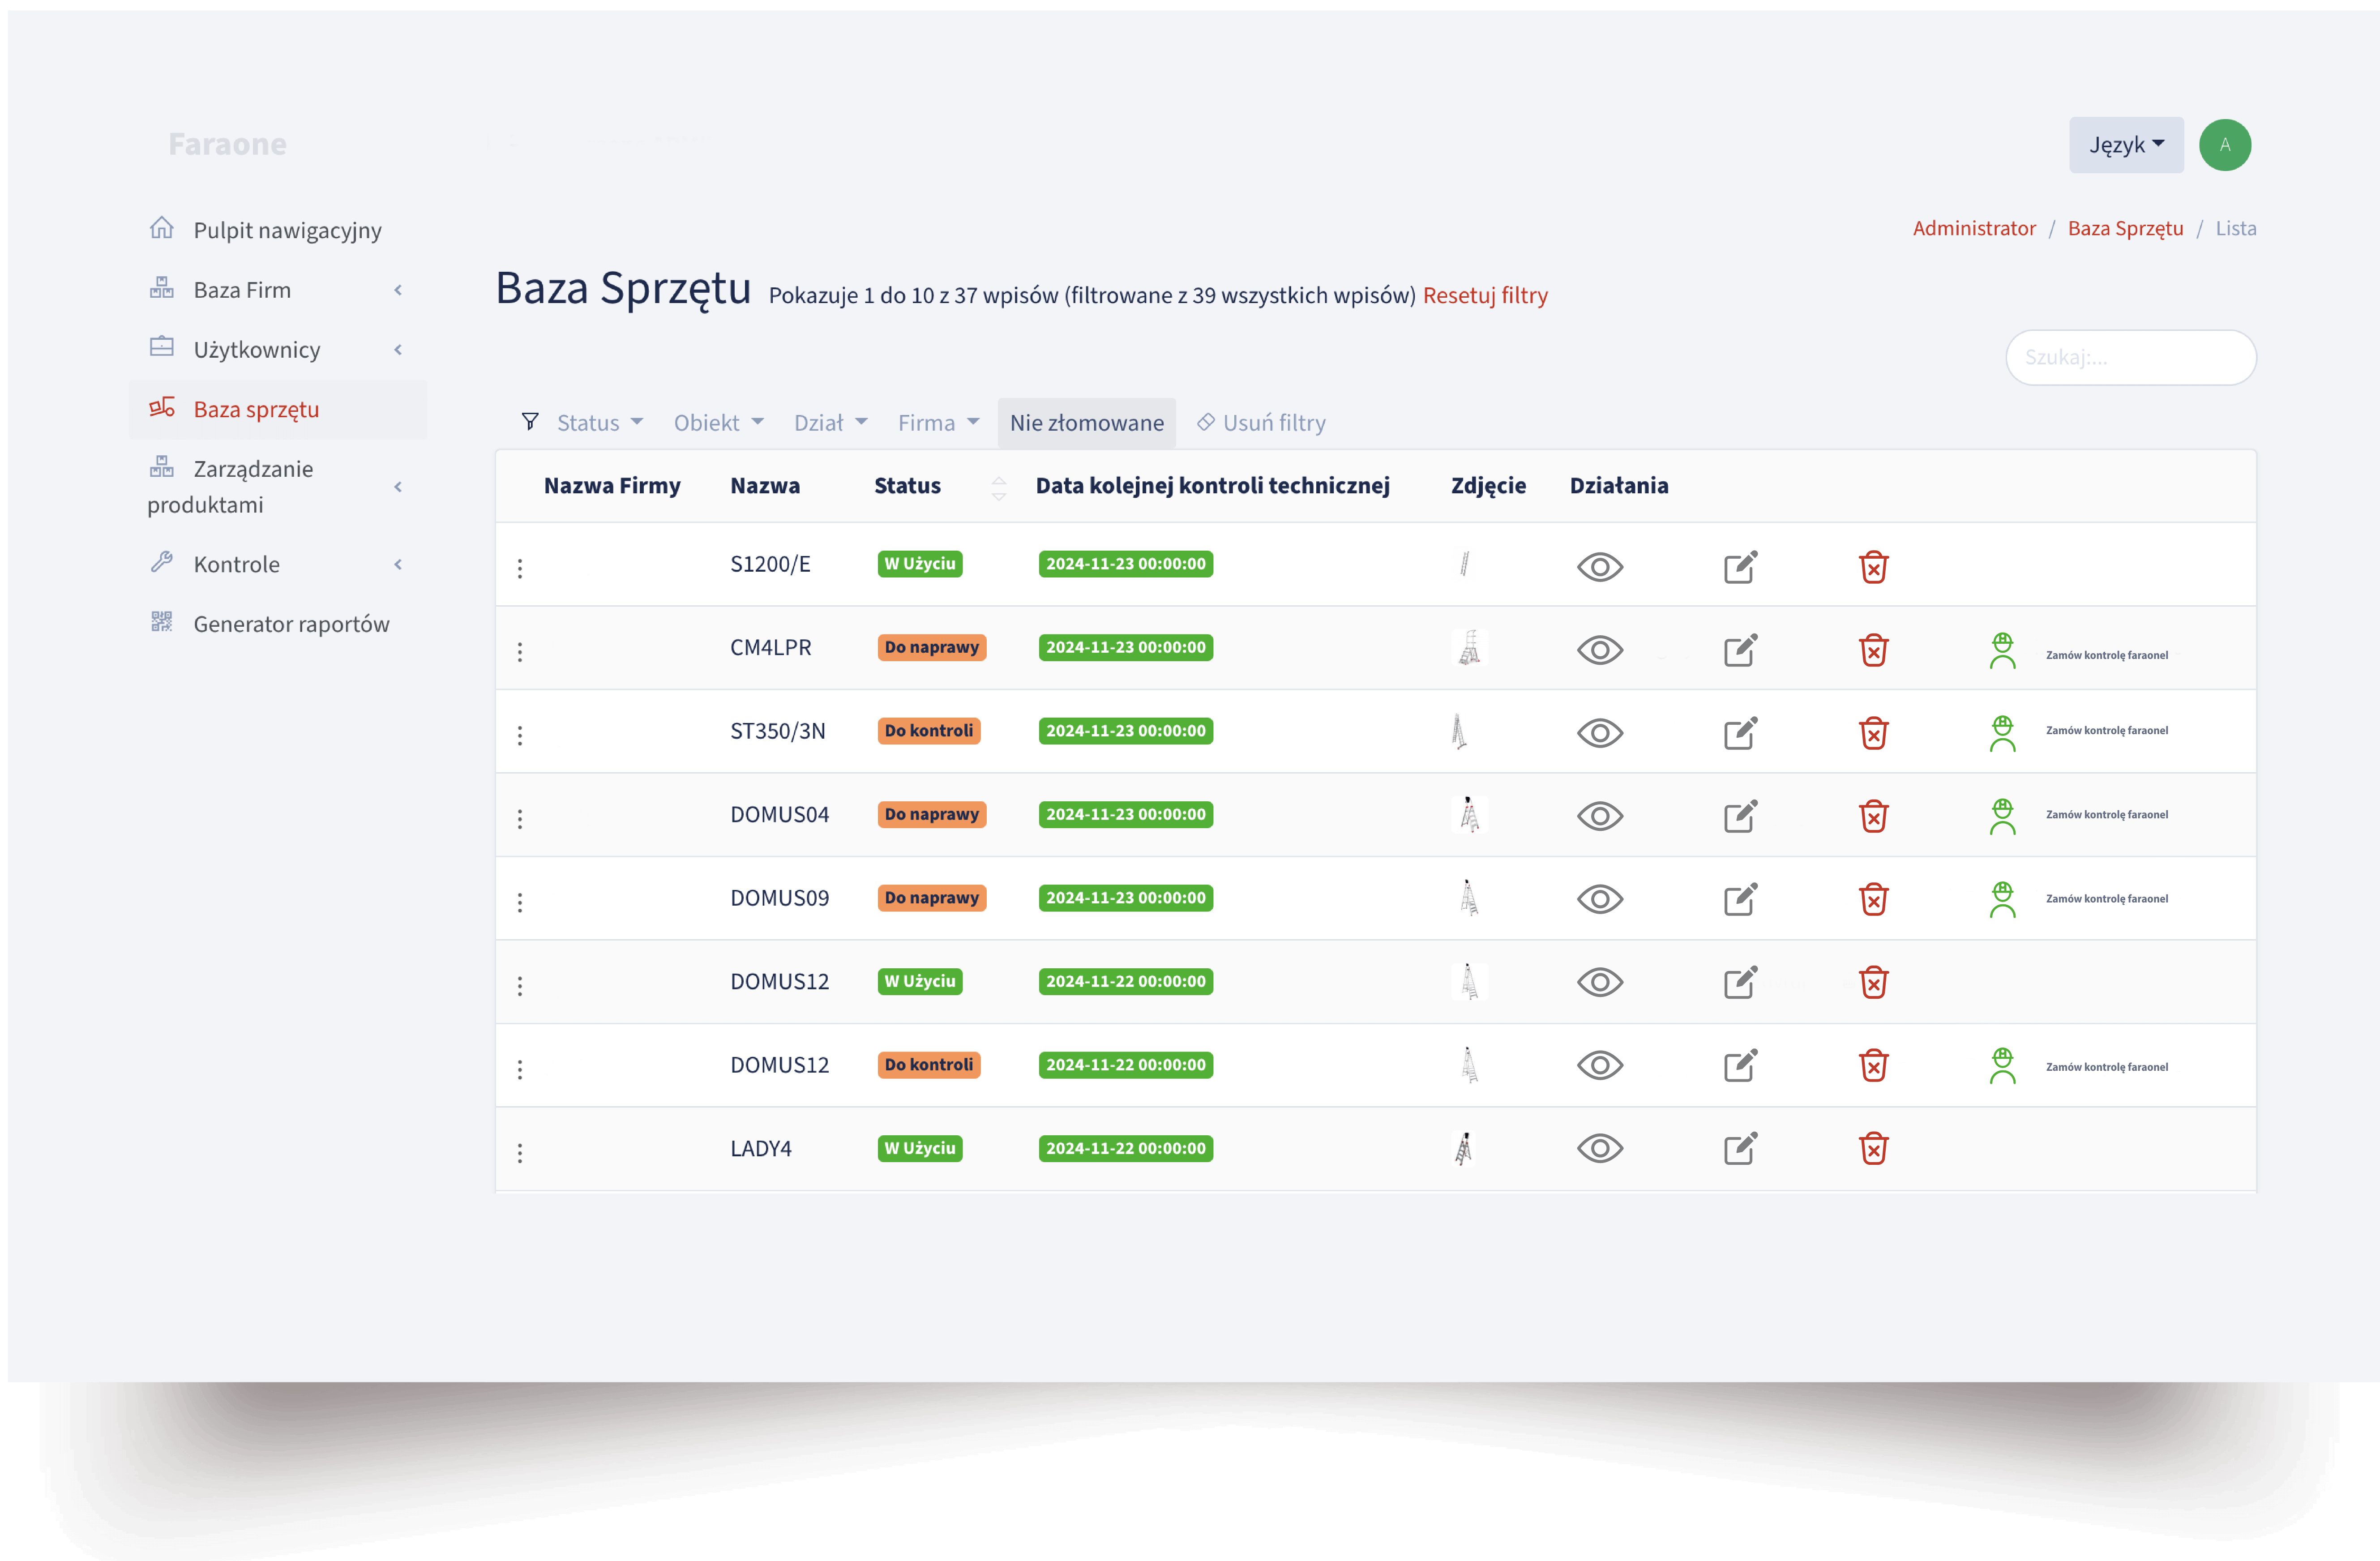
Task: Delete the LADY4 equipment entry
Action: tap(1873, 1148)
